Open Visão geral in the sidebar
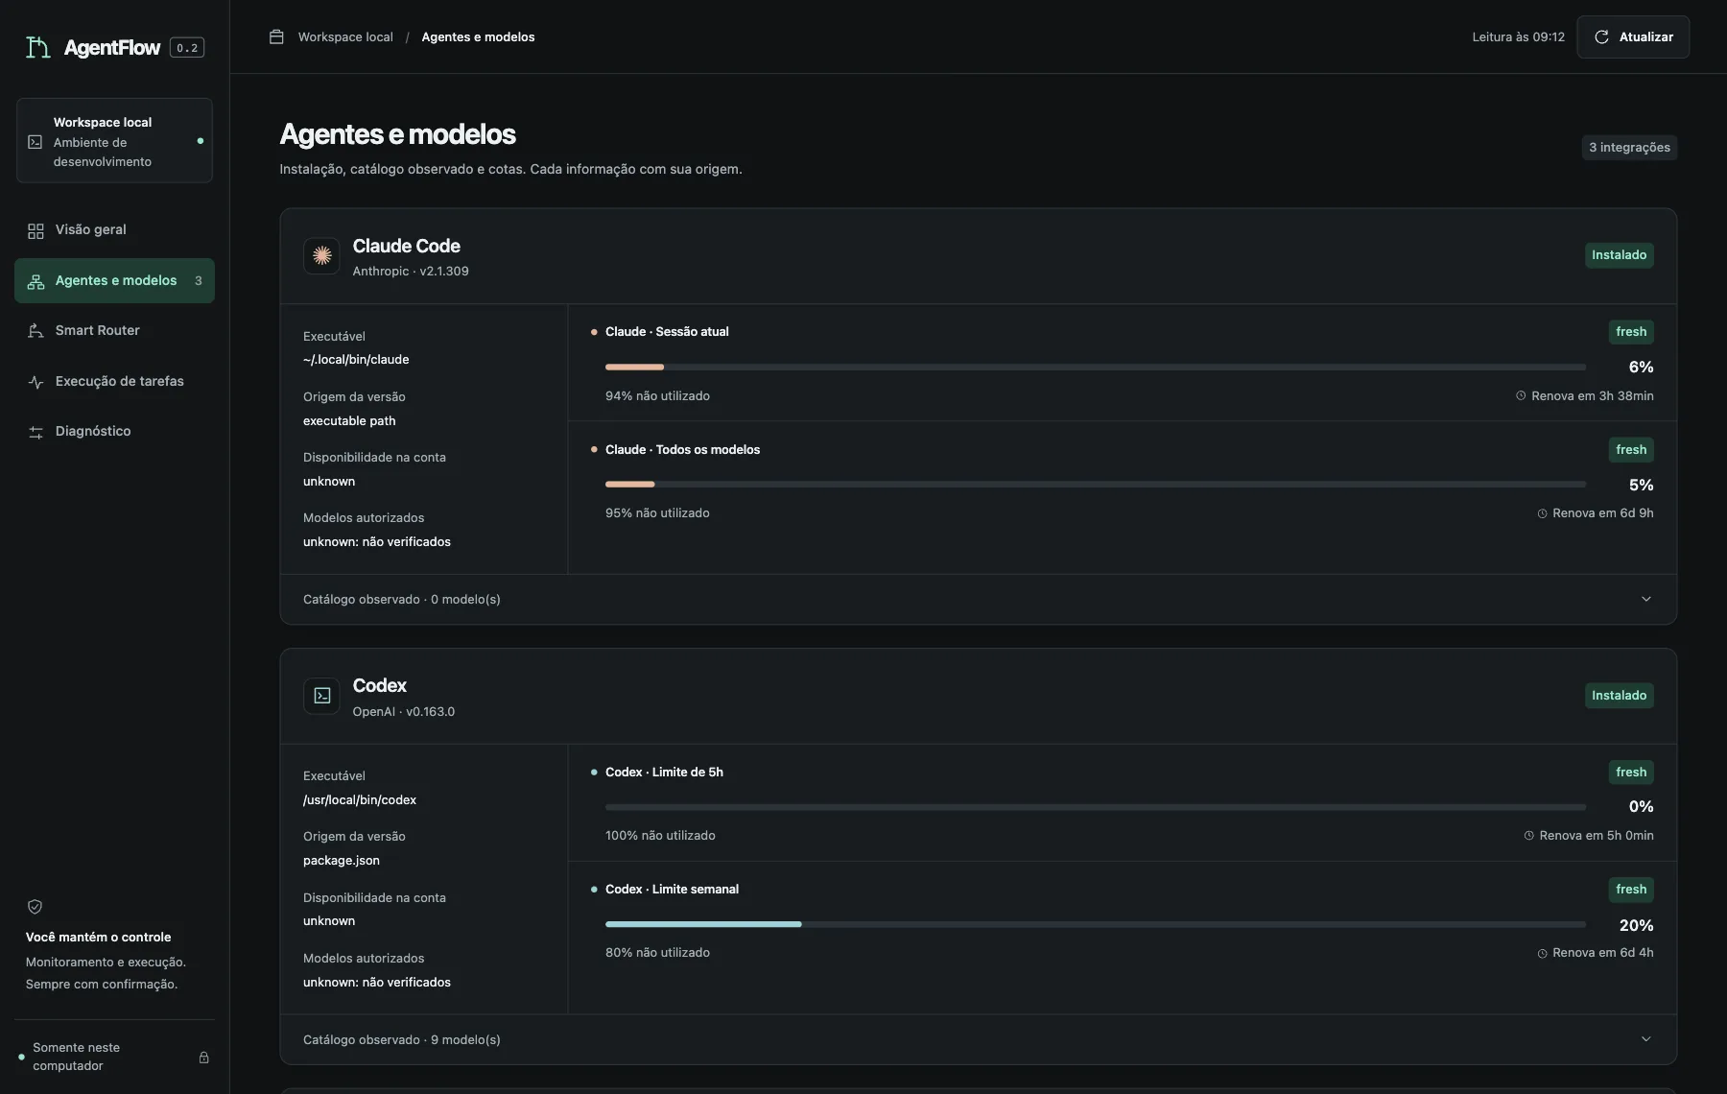This screenshot has width=1727, height=1094. [x=114, y=230]
